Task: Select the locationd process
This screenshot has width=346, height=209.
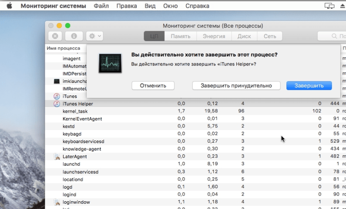Action: [x=73, y=180]
